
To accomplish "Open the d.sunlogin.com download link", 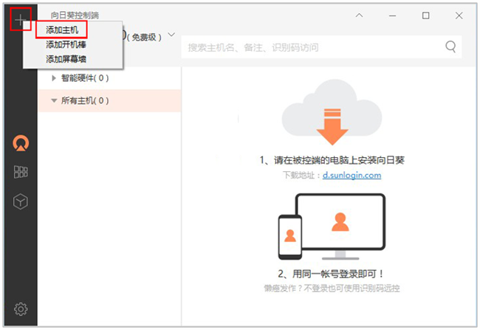I will (351, 176).
